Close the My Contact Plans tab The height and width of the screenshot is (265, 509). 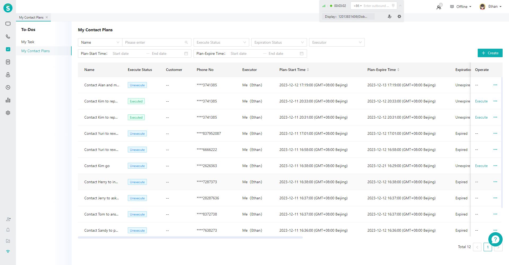click(x=47, y=17)
